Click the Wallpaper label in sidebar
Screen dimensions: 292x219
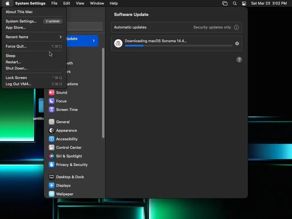point(65,194)
